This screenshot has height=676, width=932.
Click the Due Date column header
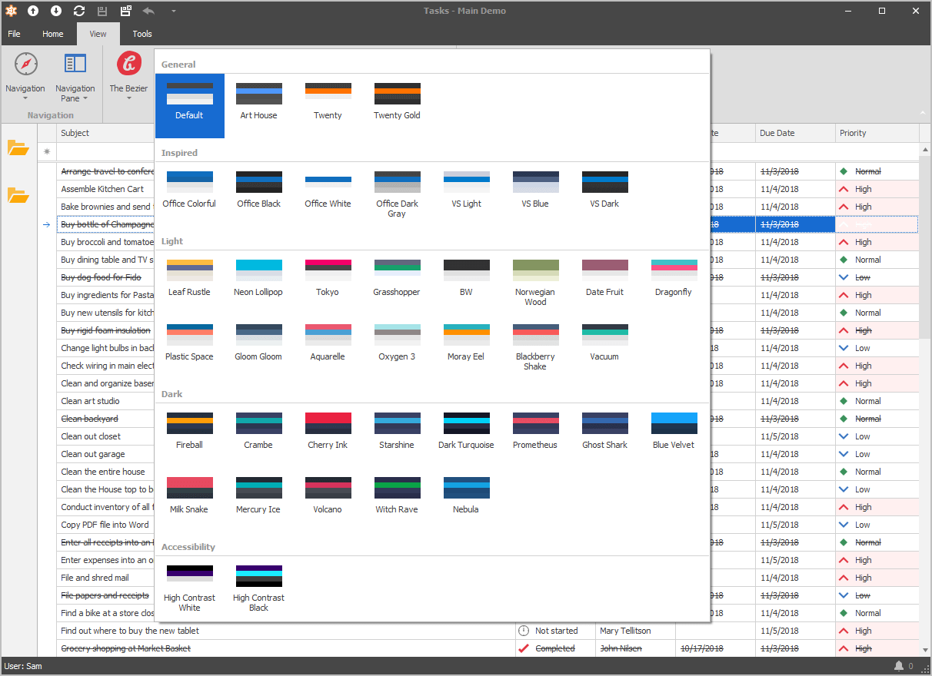click(x=795, y=133)
